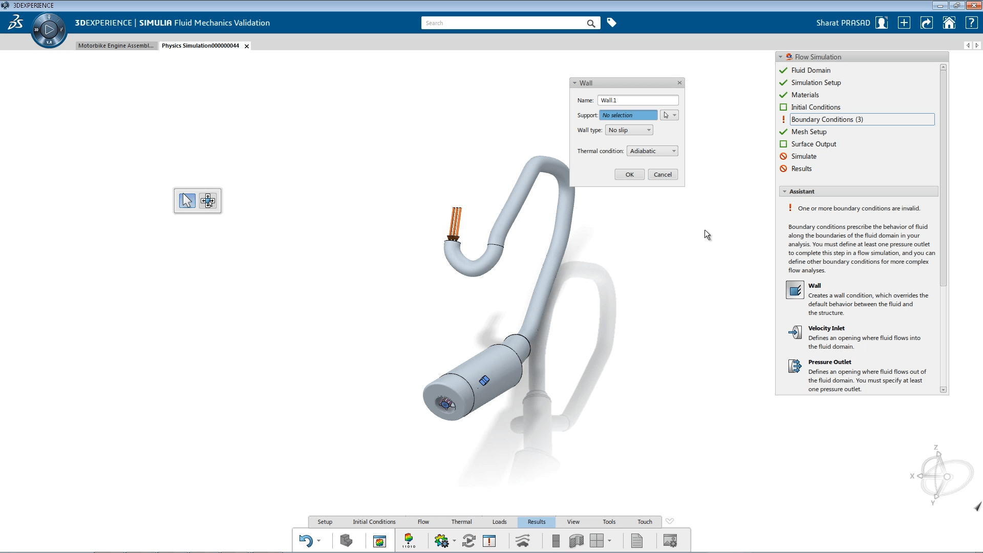Click the Support selection field
983x553 pixels.
coord(628,115)
